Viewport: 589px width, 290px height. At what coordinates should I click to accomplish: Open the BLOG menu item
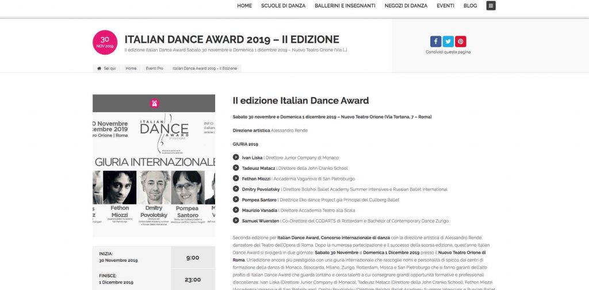[x=471, y=6]
